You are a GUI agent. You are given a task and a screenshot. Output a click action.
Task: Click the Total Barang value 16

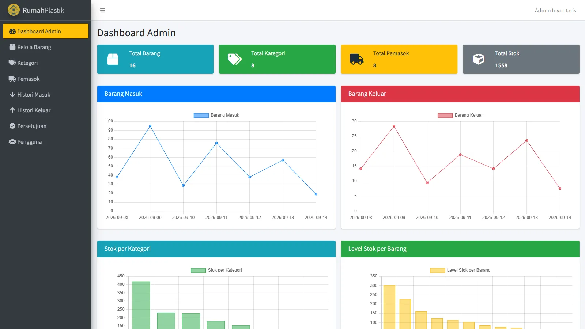click(132, 65)
